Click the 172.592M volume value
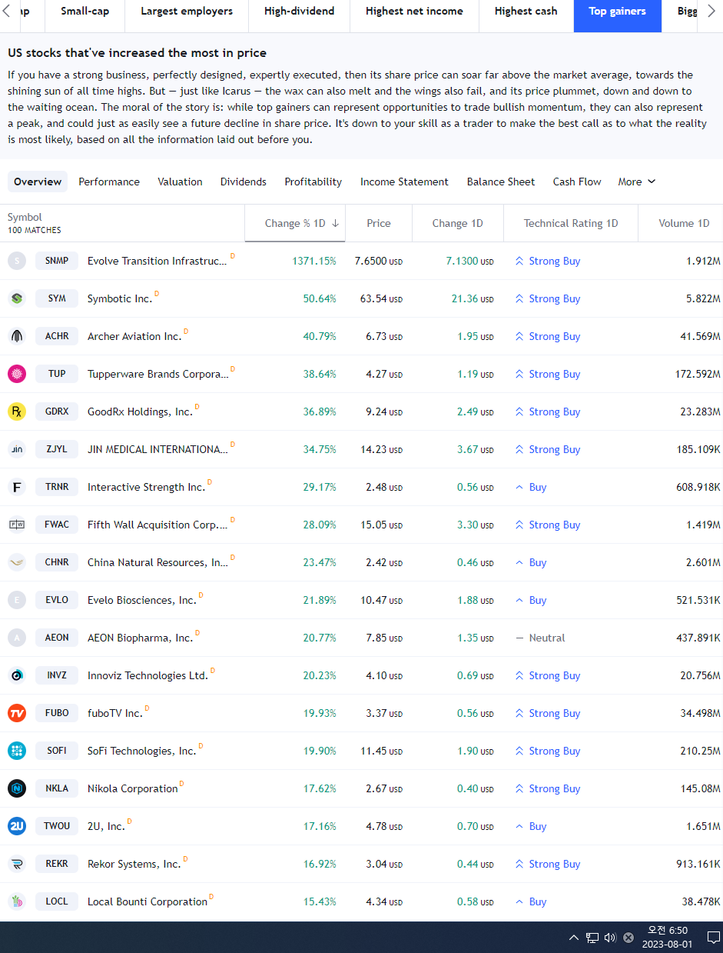 tap(698, 374)
